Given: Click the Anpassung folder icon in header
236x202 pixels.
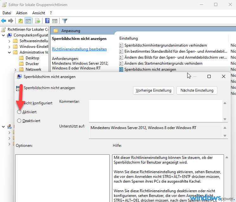Looking at the screenshot, I should pyautogui.click(x=56, y=31).
